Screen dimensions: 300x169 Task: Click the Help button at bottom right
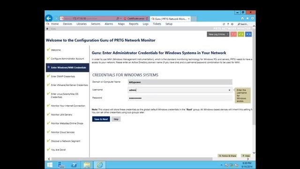coord(246,156)
